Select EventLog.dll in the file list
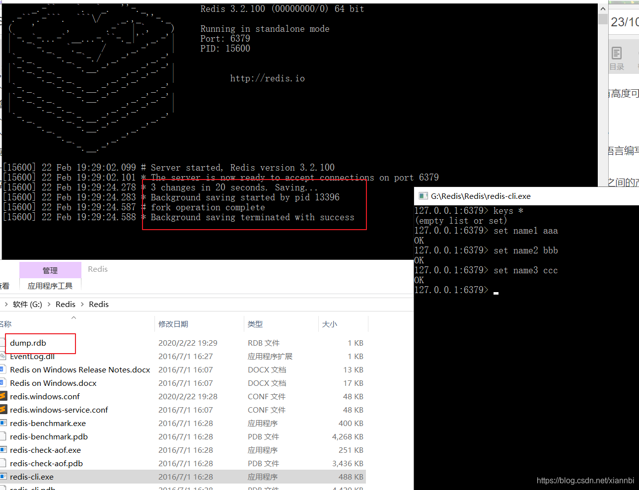The width and height of the screenshot is (639, 490). coord(32,357)
